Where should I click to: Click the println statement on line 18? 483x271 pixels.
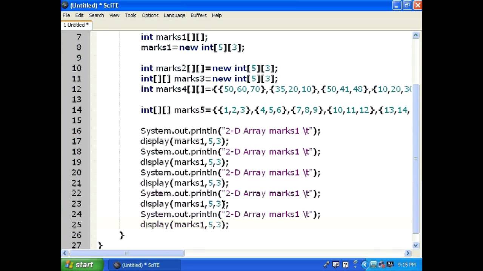tap(230, 152)
